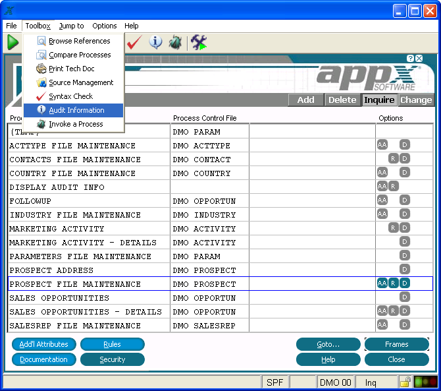Click the R badge for SALES OPPORTUNITIES - DETAILS

[394, 311]
